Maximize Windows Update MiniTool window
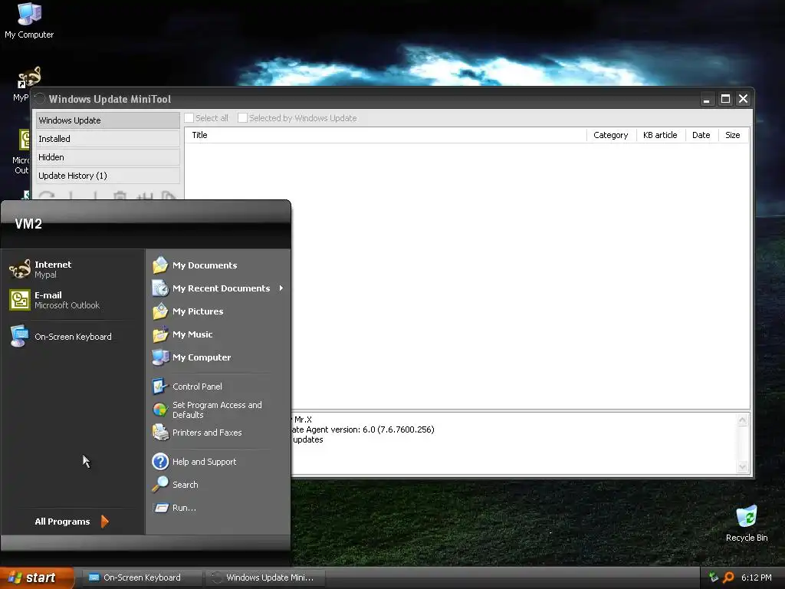Image resolution: width=785 pixels, height=589 pixels. click(x=725, y=99)
